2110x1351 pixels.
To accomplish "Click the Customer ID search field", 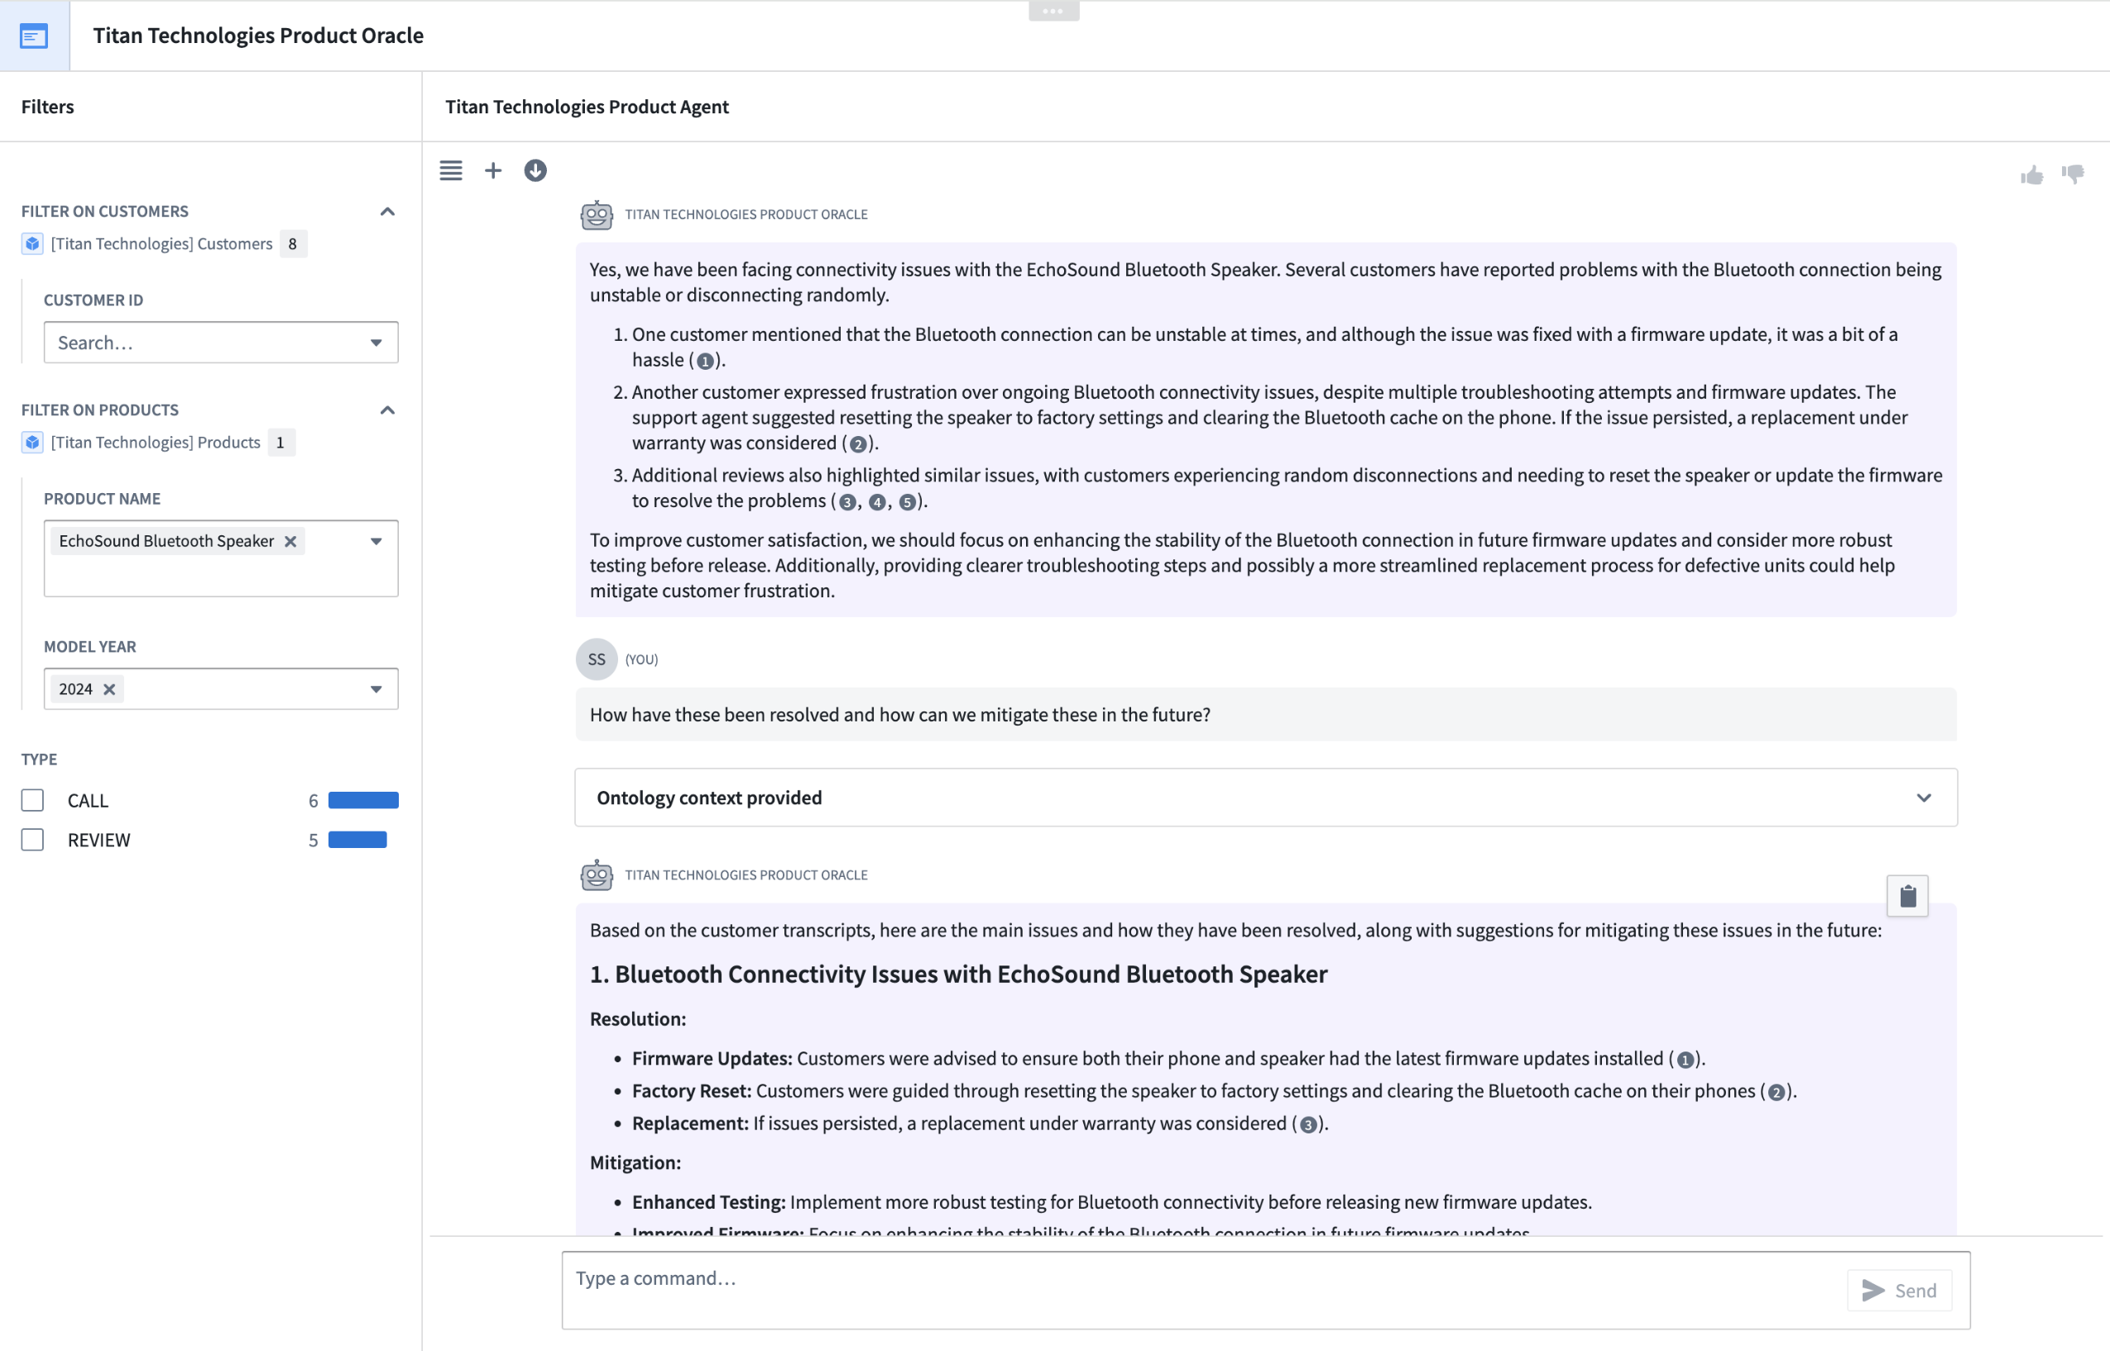I will pos(221,343).
